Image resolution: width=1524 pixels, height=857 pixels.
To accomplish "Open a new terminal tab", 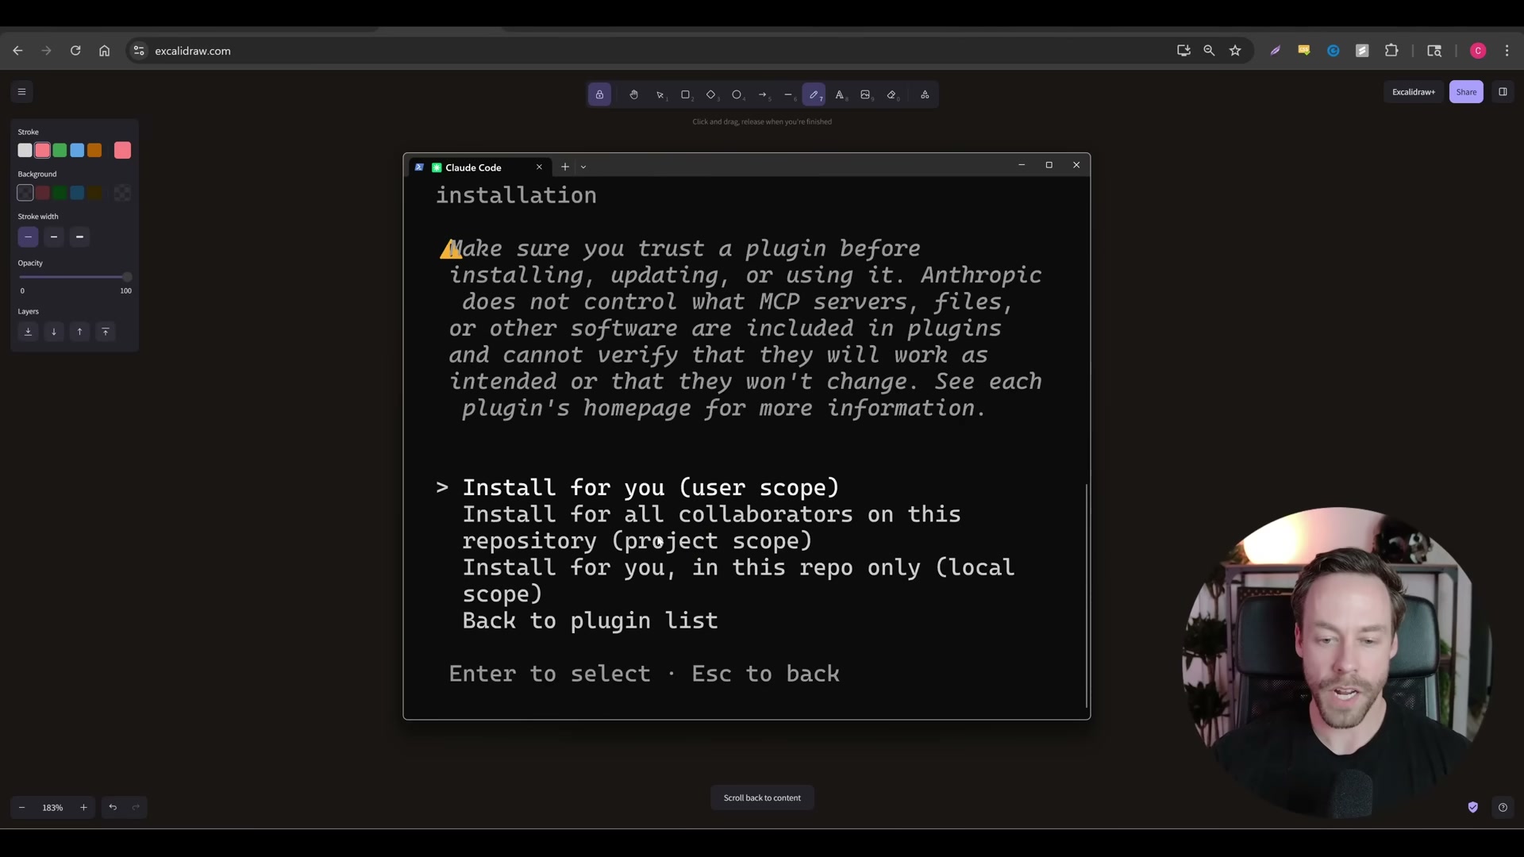I will pos(565,167).
